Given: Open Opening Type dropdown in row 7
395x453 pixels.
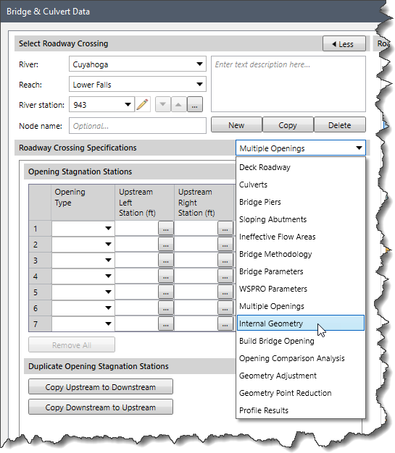Looking at the screenshot, I should click(83, 324).
